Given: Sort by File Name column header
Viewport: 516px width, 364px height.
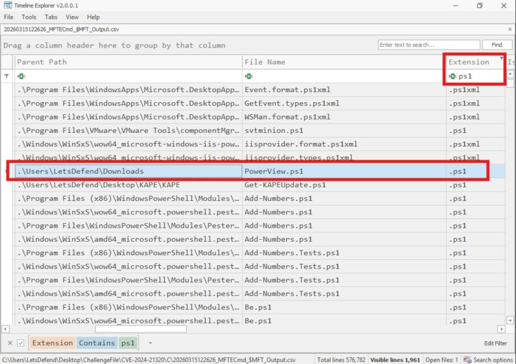Looking at the screenshot, I should [344, 62].
